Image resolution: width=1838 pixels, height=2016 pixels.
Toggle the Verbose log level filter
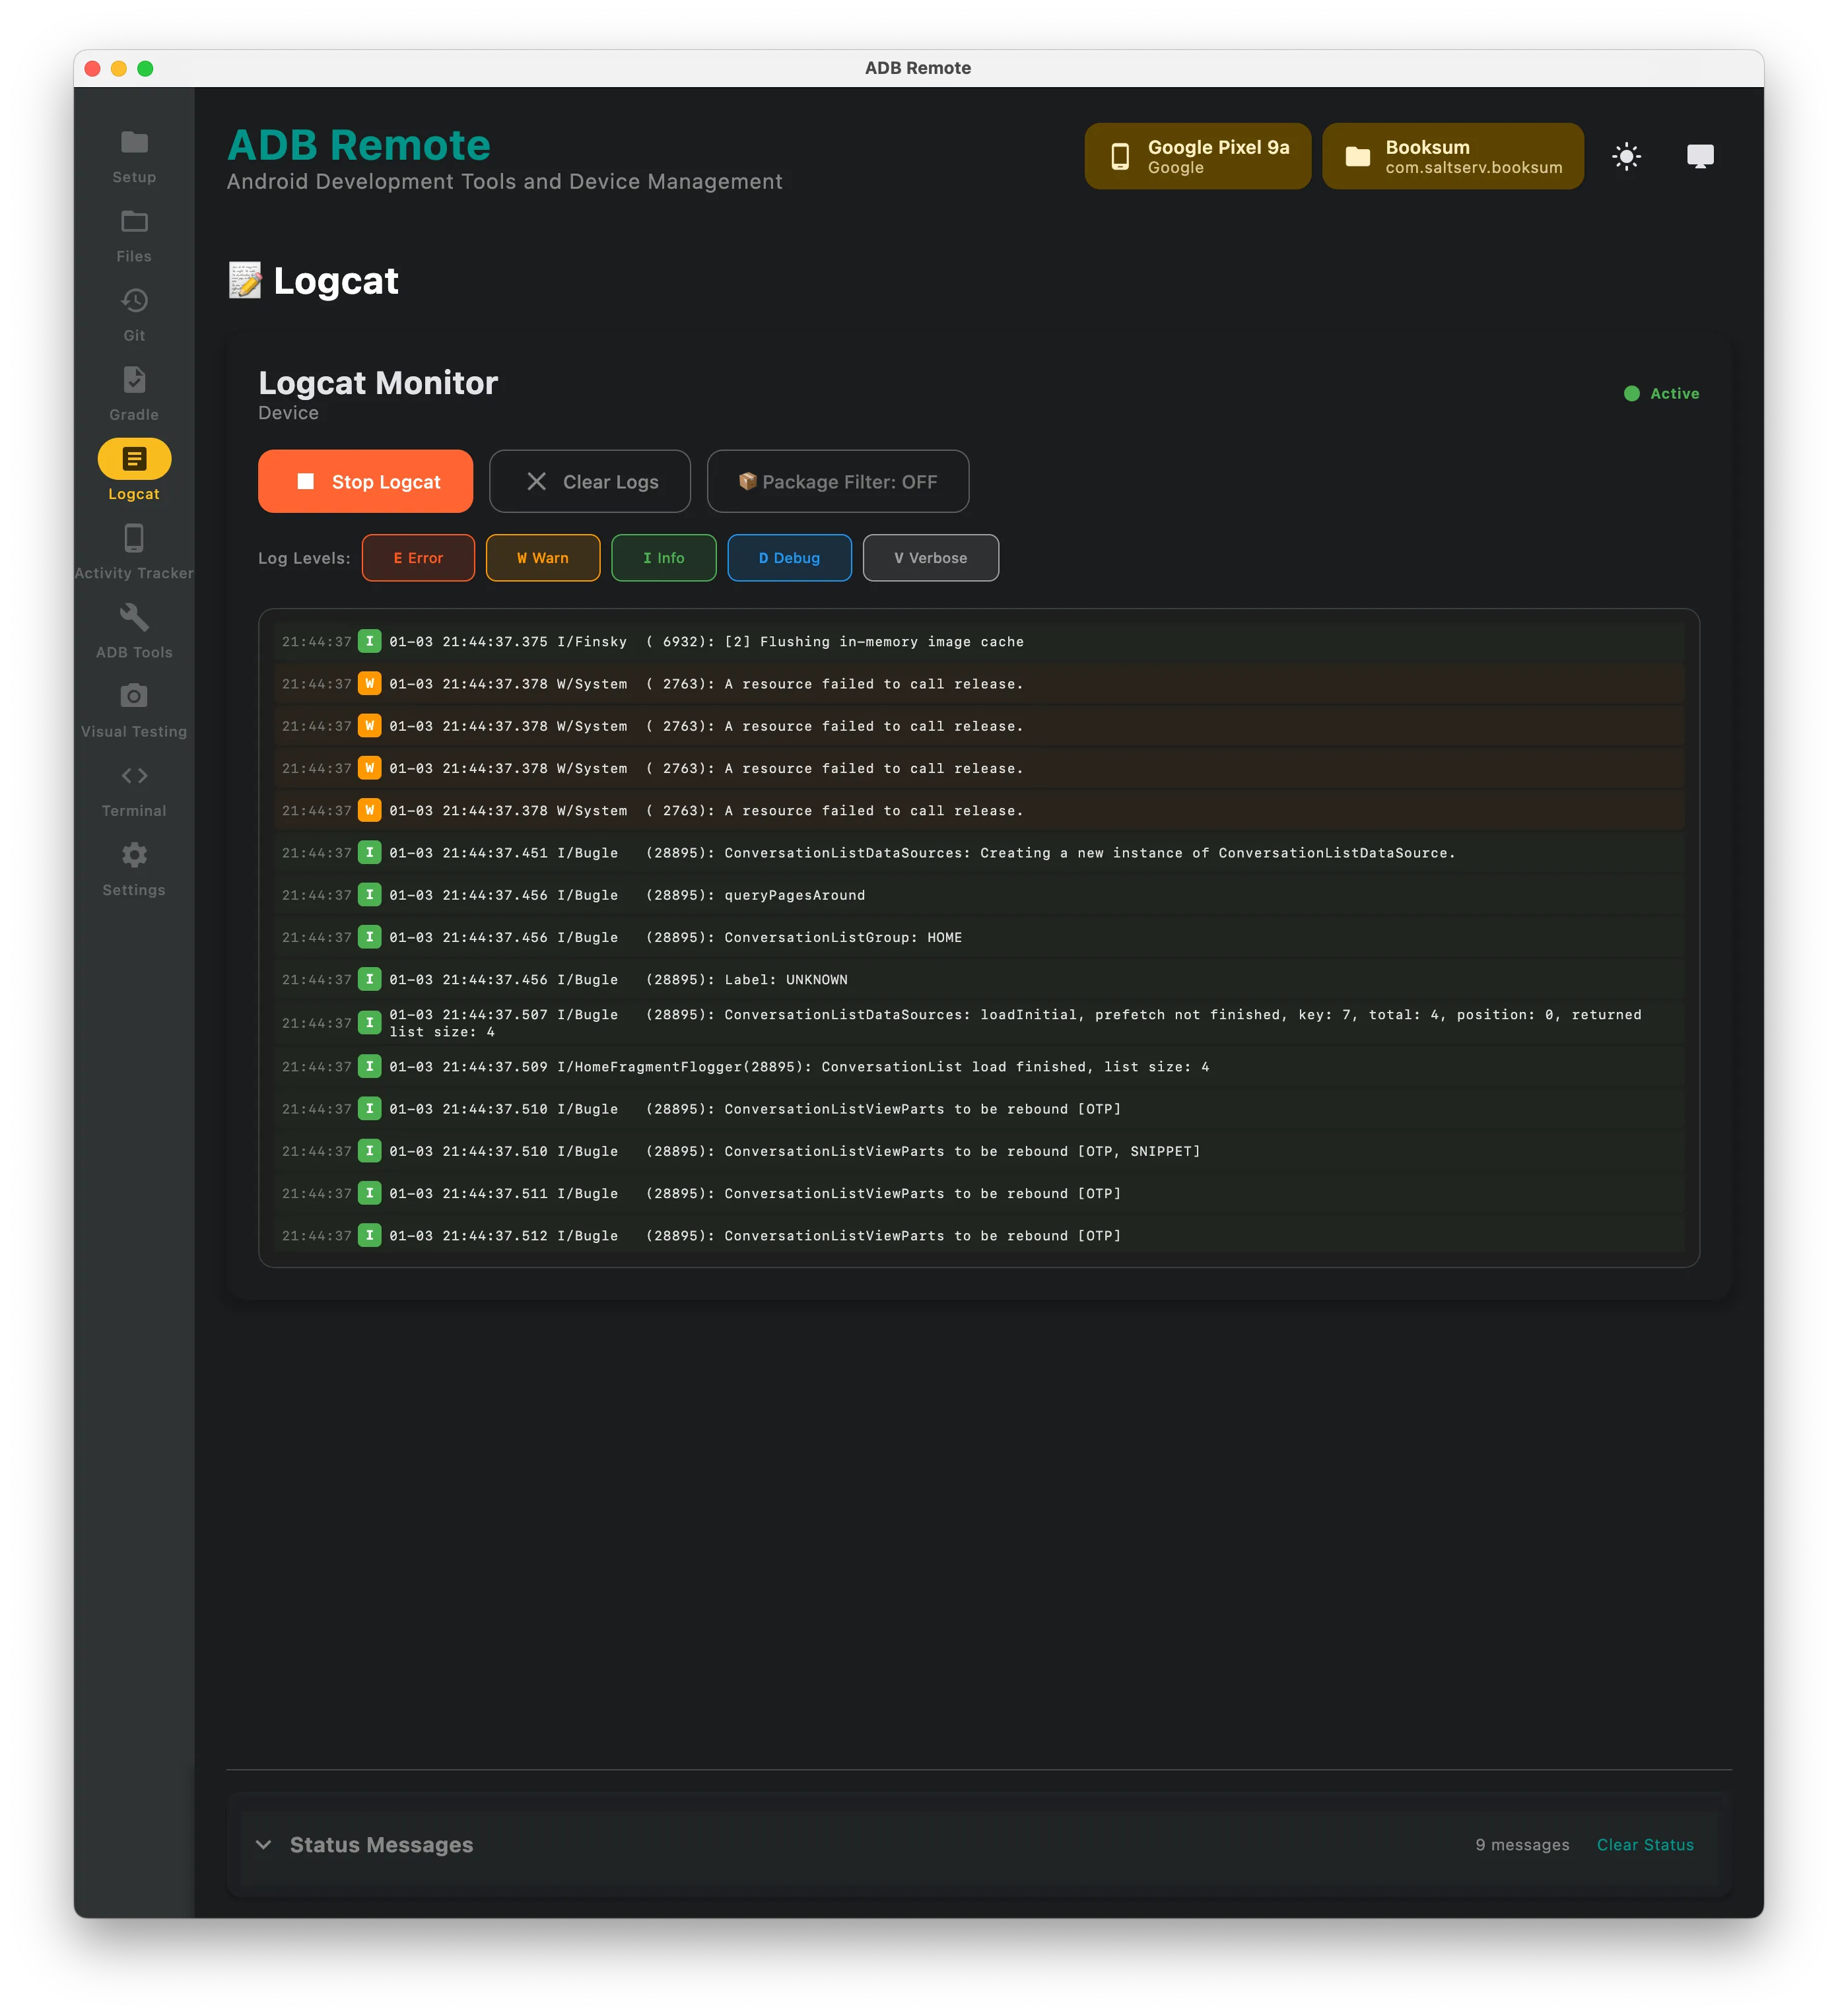tap(930, 557)
